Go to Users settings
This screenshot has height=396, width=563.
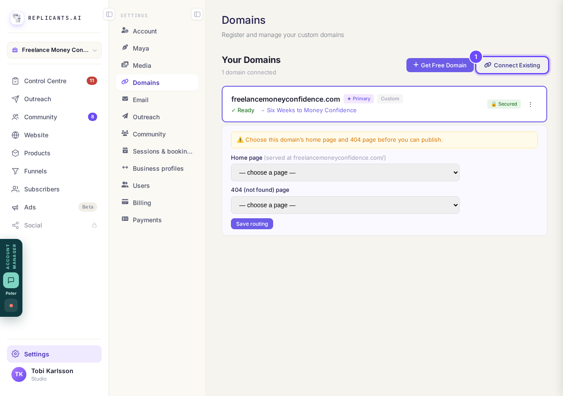point(157,186)
